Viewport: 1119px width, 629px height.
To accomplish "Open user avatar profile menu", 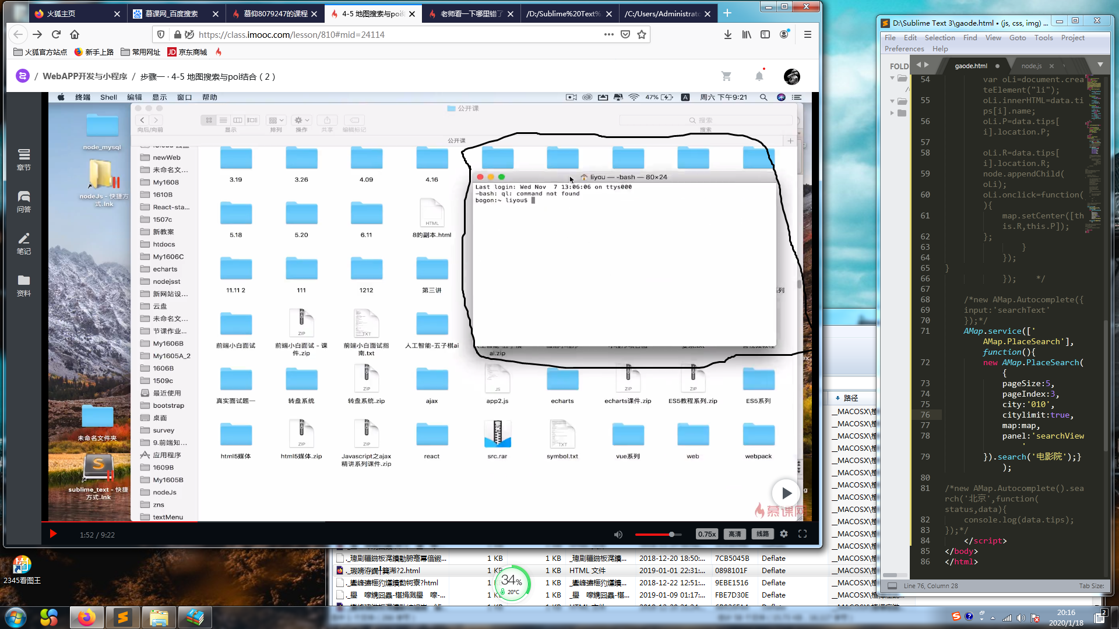I will tap(792, 76).
